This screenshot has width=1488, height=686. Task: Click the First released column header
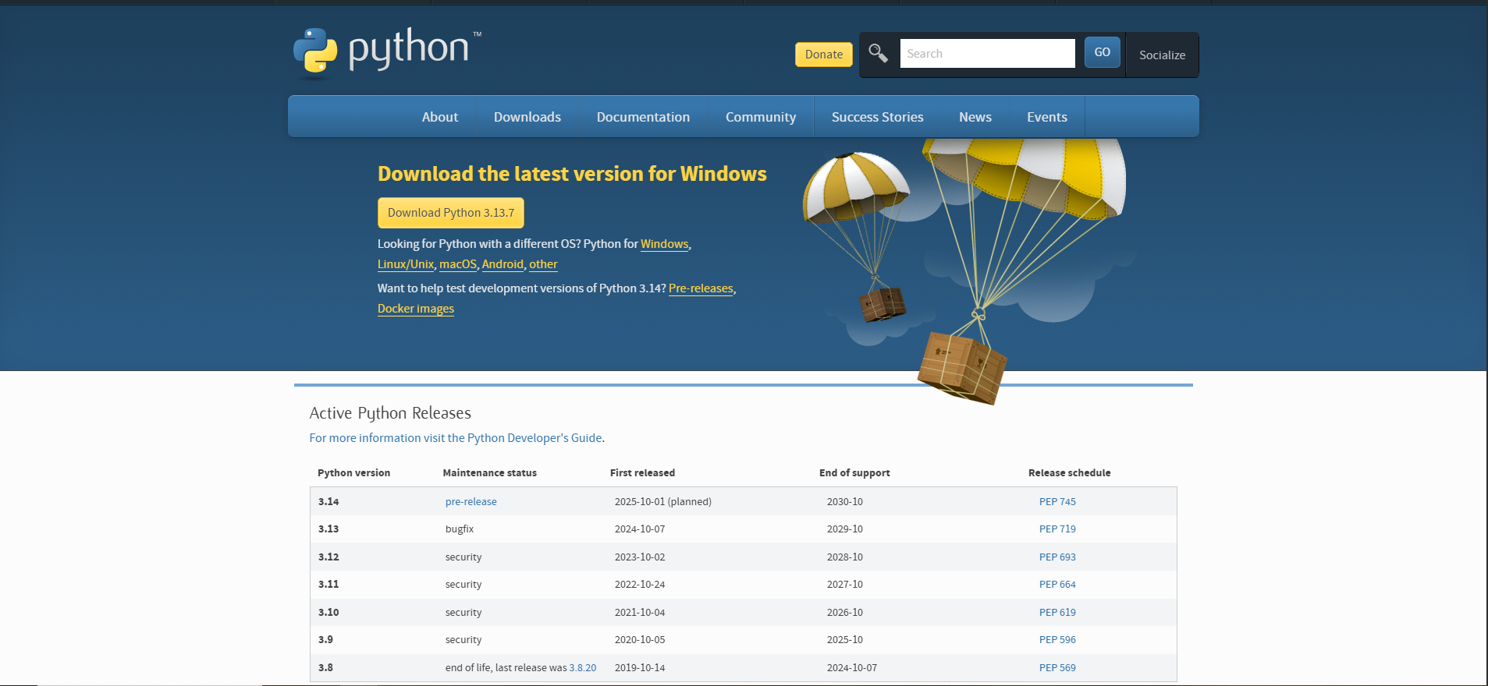642,473
